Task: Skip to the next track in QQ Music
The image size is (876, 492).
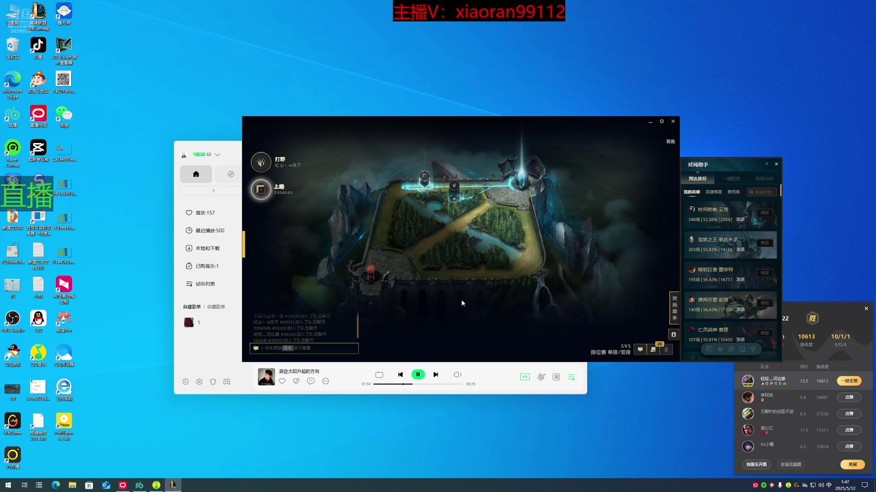Action: 436,374
